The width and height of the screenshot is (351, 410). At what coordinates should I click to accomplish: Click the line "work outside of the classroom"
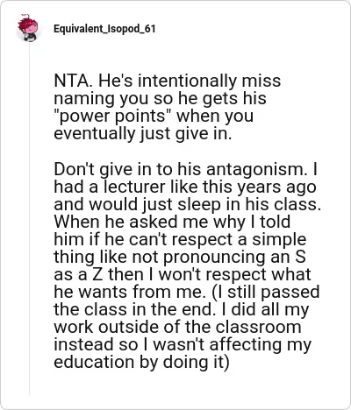coord(177,327)
